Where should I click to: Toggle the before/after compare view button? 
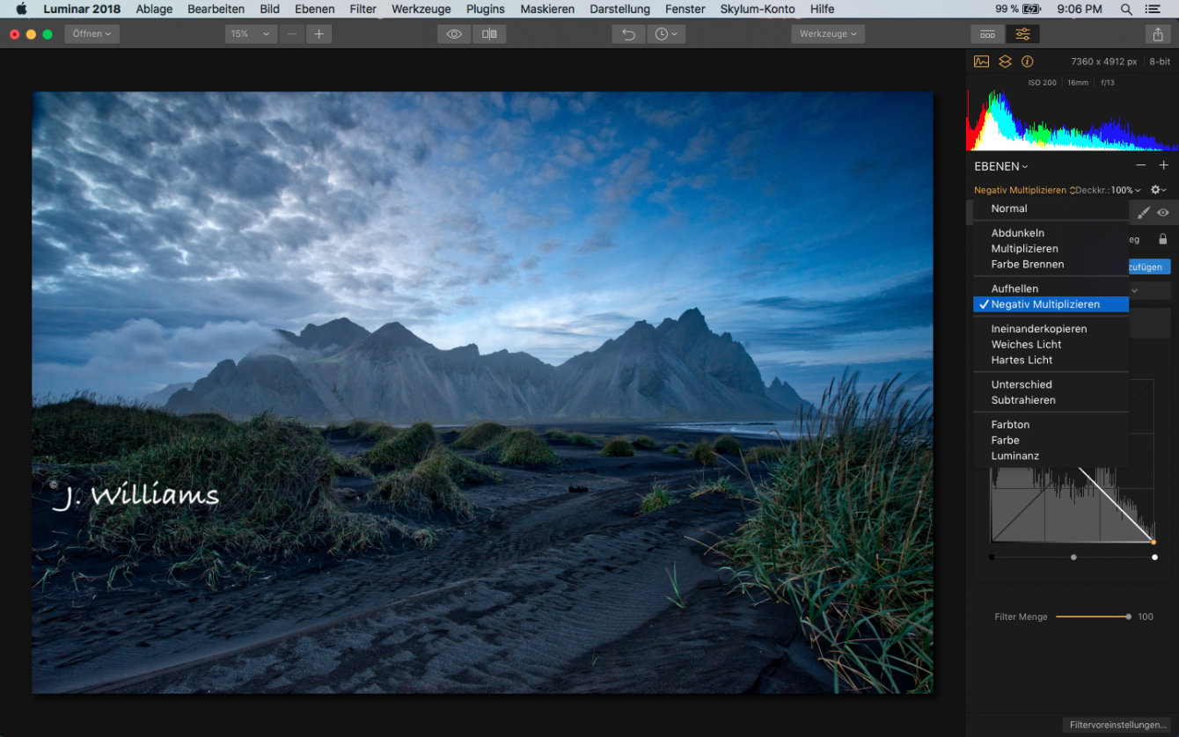(x=489, y=34)
